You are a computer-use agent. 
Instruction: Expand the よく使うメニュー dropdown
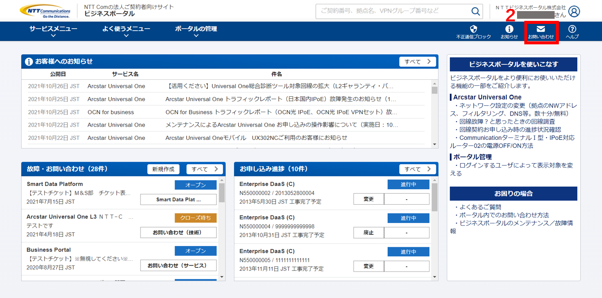(x=126, y=31)
